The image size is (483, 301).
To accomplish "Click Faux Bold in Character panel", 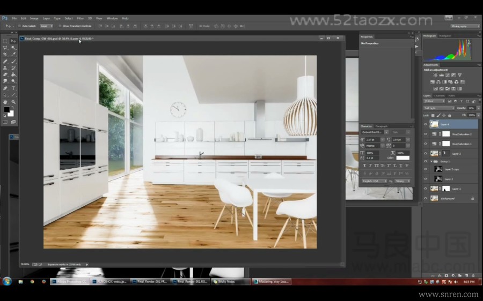I will 365,165.
